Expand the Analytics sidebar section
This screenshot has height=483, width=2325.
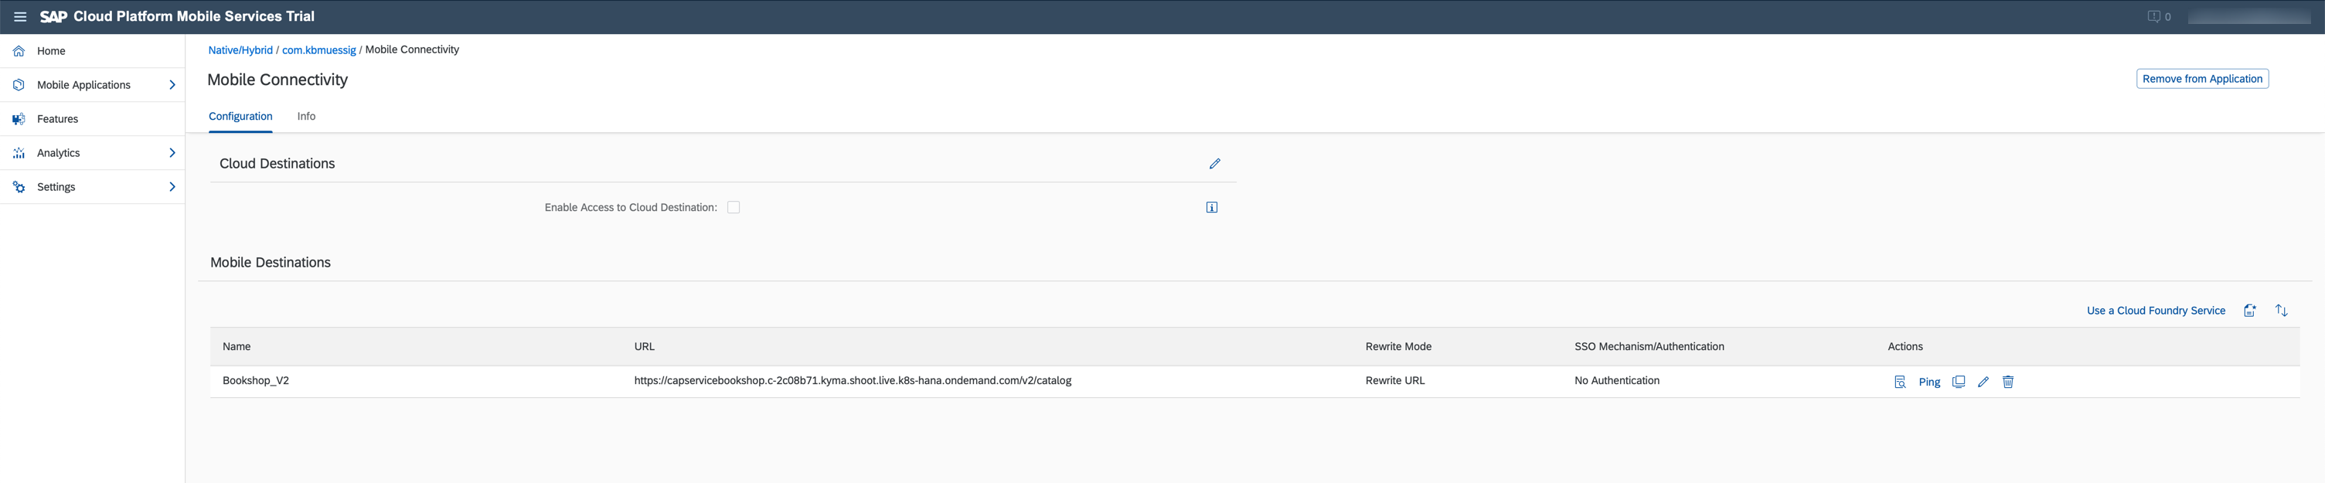click(x=172, y=152)
